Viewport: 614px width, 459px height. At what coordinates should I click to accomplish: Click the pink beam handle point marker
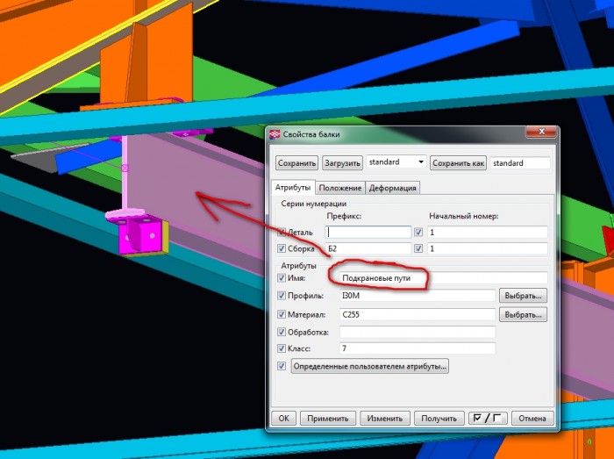pos(125,168)
